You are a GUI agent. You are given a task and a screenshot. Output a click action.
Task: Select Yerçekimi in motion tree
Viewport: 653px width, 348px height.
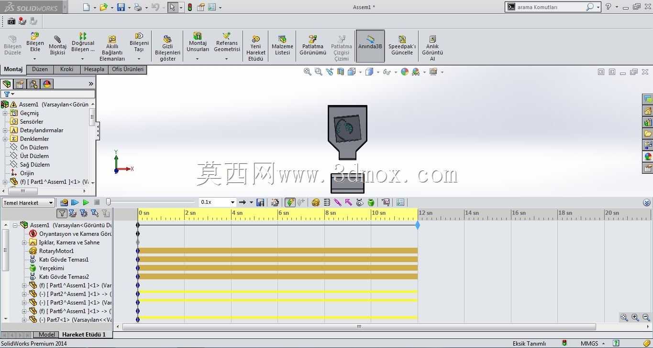click(x=51, y=268)
